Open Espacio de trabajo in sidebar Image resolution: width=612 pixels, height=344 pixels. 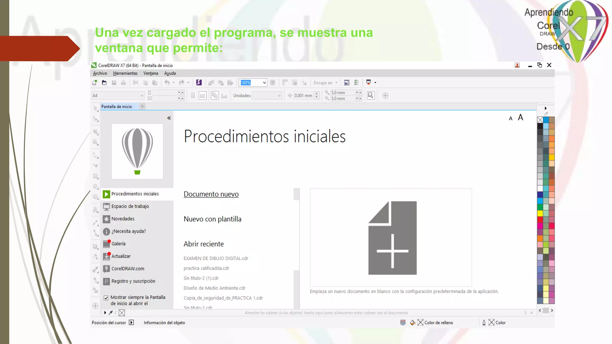click(137, 206)
